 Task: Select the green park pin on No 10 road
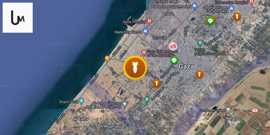[x=147, y=99]
